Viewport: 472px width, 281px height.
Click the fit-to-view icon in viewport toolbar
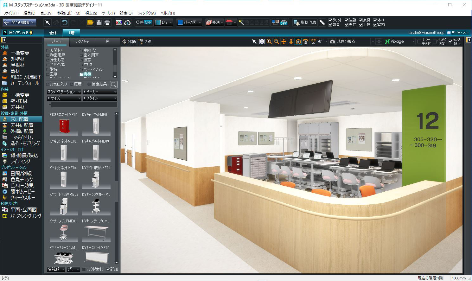point(262,42)
